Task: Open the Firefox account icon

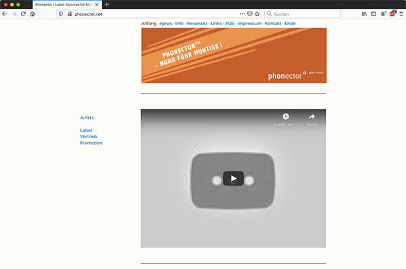Action: click(x=383, y=14)
